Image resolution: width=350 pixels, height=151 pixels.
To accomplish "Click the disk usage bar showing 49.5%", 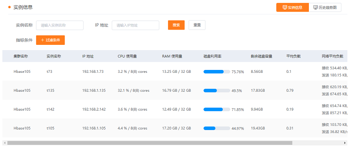I will (x=217, y=91).
